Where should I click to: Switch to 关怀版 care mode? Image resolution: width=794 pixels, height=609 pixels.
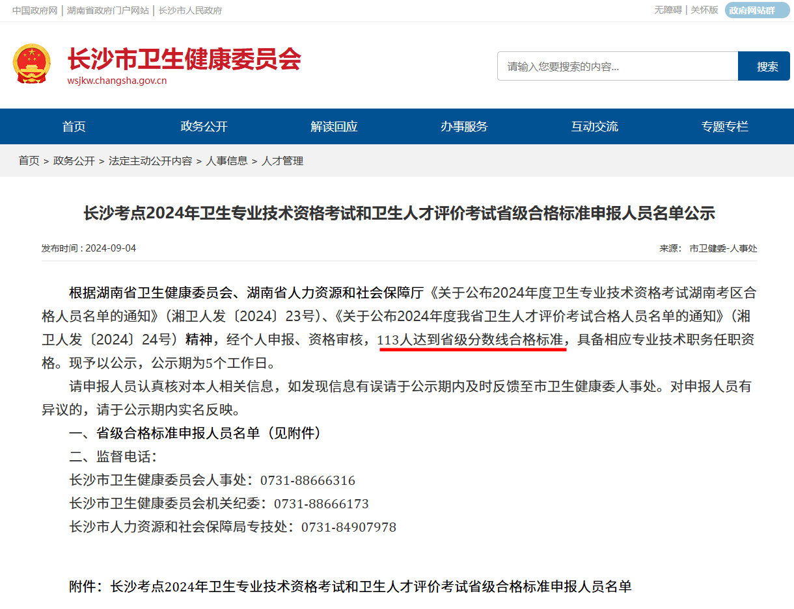[704, 10]
